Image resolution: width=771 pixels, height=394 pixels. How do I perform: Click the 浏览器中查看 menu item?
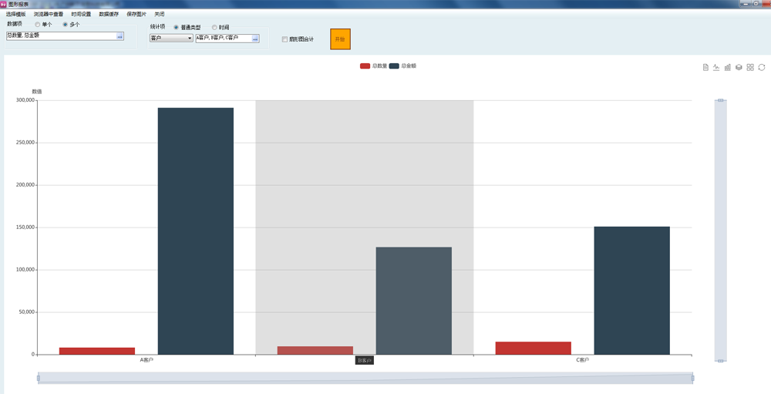pos(49,14)
